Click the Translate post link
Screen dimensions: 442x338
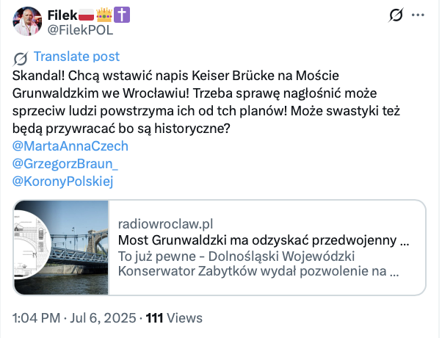[x=76, y=57]
